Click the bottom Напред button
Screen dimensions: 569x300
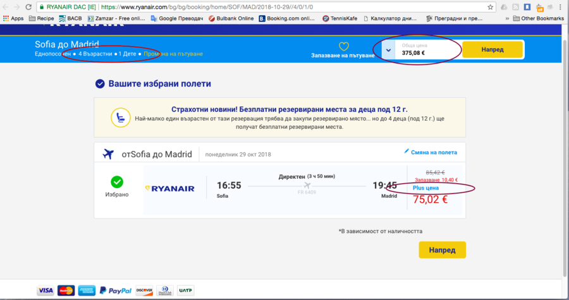point(442,250)
